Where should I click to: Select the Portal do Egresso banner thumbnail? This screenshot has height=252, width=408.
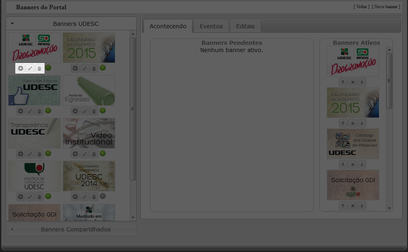[x=89, y=90]
